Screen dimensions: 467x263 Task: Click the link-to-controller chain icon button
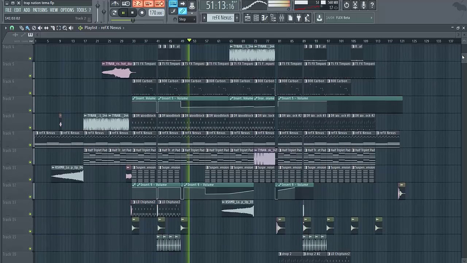pyautogui.click(x=182, y=11)
